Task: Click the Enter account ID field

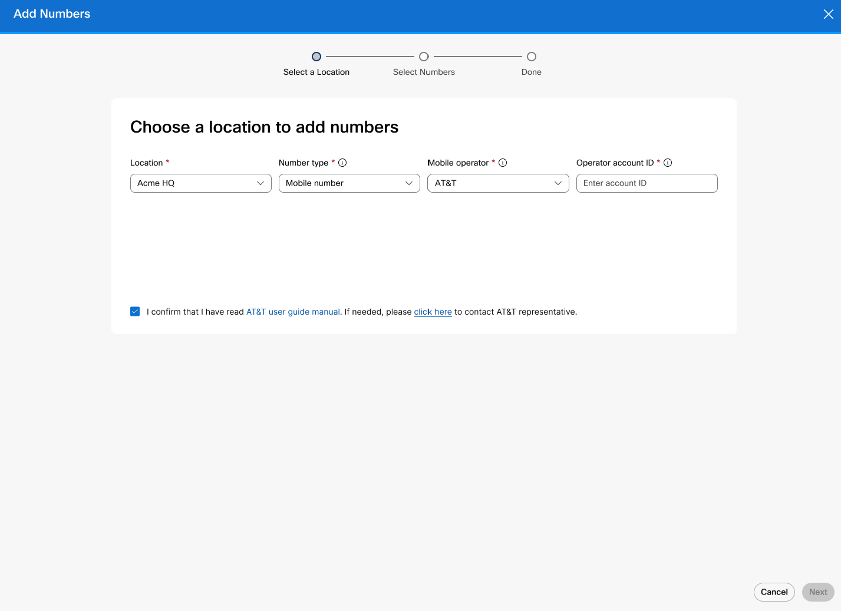Action: pyautogui.click(x=647, y=183)
